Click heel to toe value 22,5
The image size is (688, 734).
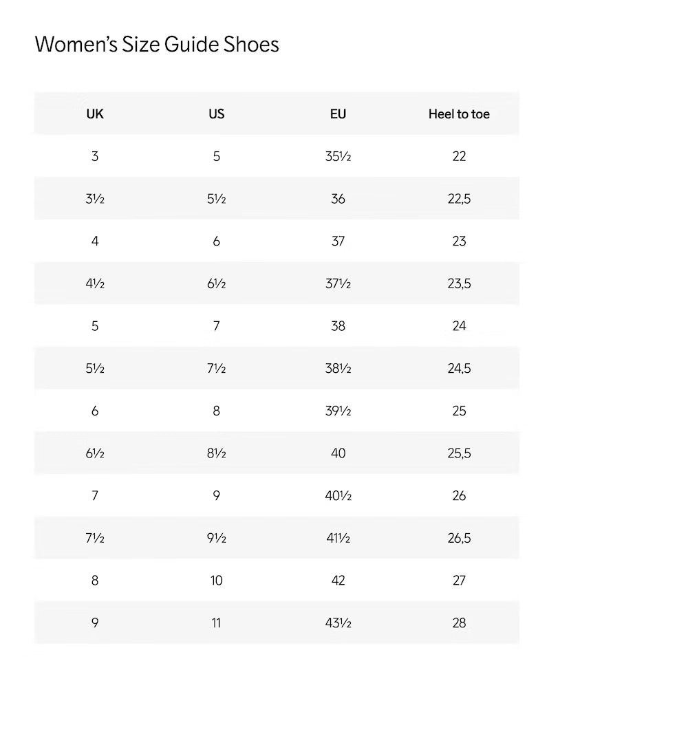[459, 199]
